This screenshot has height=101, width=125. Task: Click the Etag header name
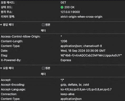point(4,55)
